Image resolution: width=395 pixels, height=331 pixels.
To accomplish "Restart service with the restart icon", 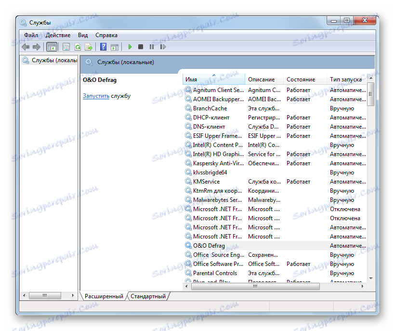I will pyautogui.click(x=163, y=47).
